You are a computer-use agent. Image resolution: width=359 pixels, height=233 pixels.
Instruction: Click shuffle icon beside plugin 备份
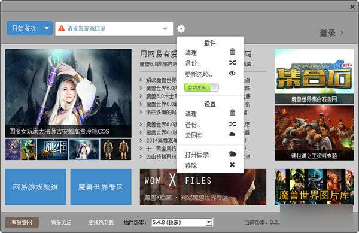tap(232, 62)
